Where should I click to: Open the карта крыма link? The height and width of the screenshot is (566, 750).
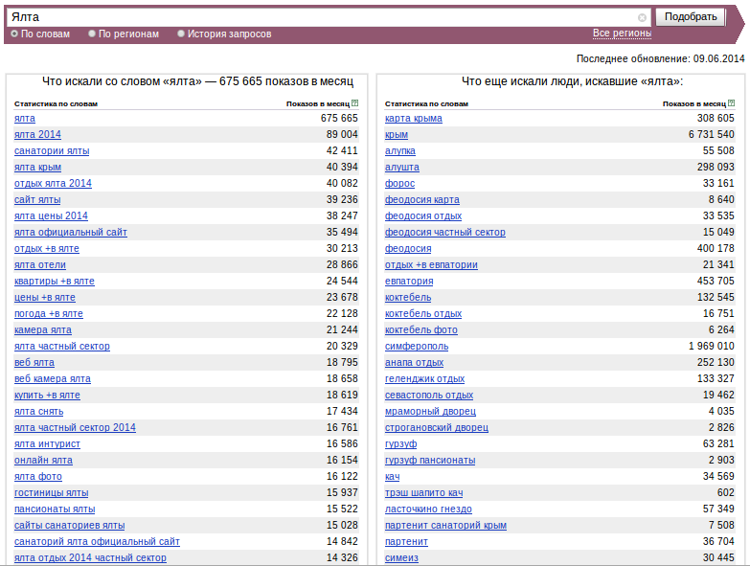[414, 118]
